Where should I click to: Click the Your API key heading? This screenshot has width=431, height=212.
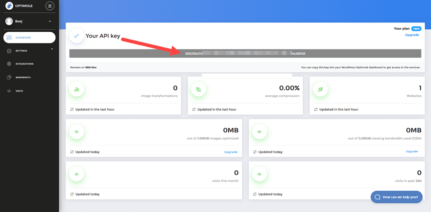coord(103,36)
